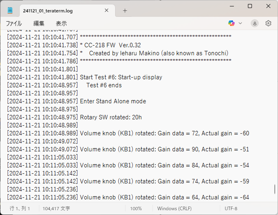Close the 241121_01_teraterm.log tab

pyautogui.click(x=107, y=10)
